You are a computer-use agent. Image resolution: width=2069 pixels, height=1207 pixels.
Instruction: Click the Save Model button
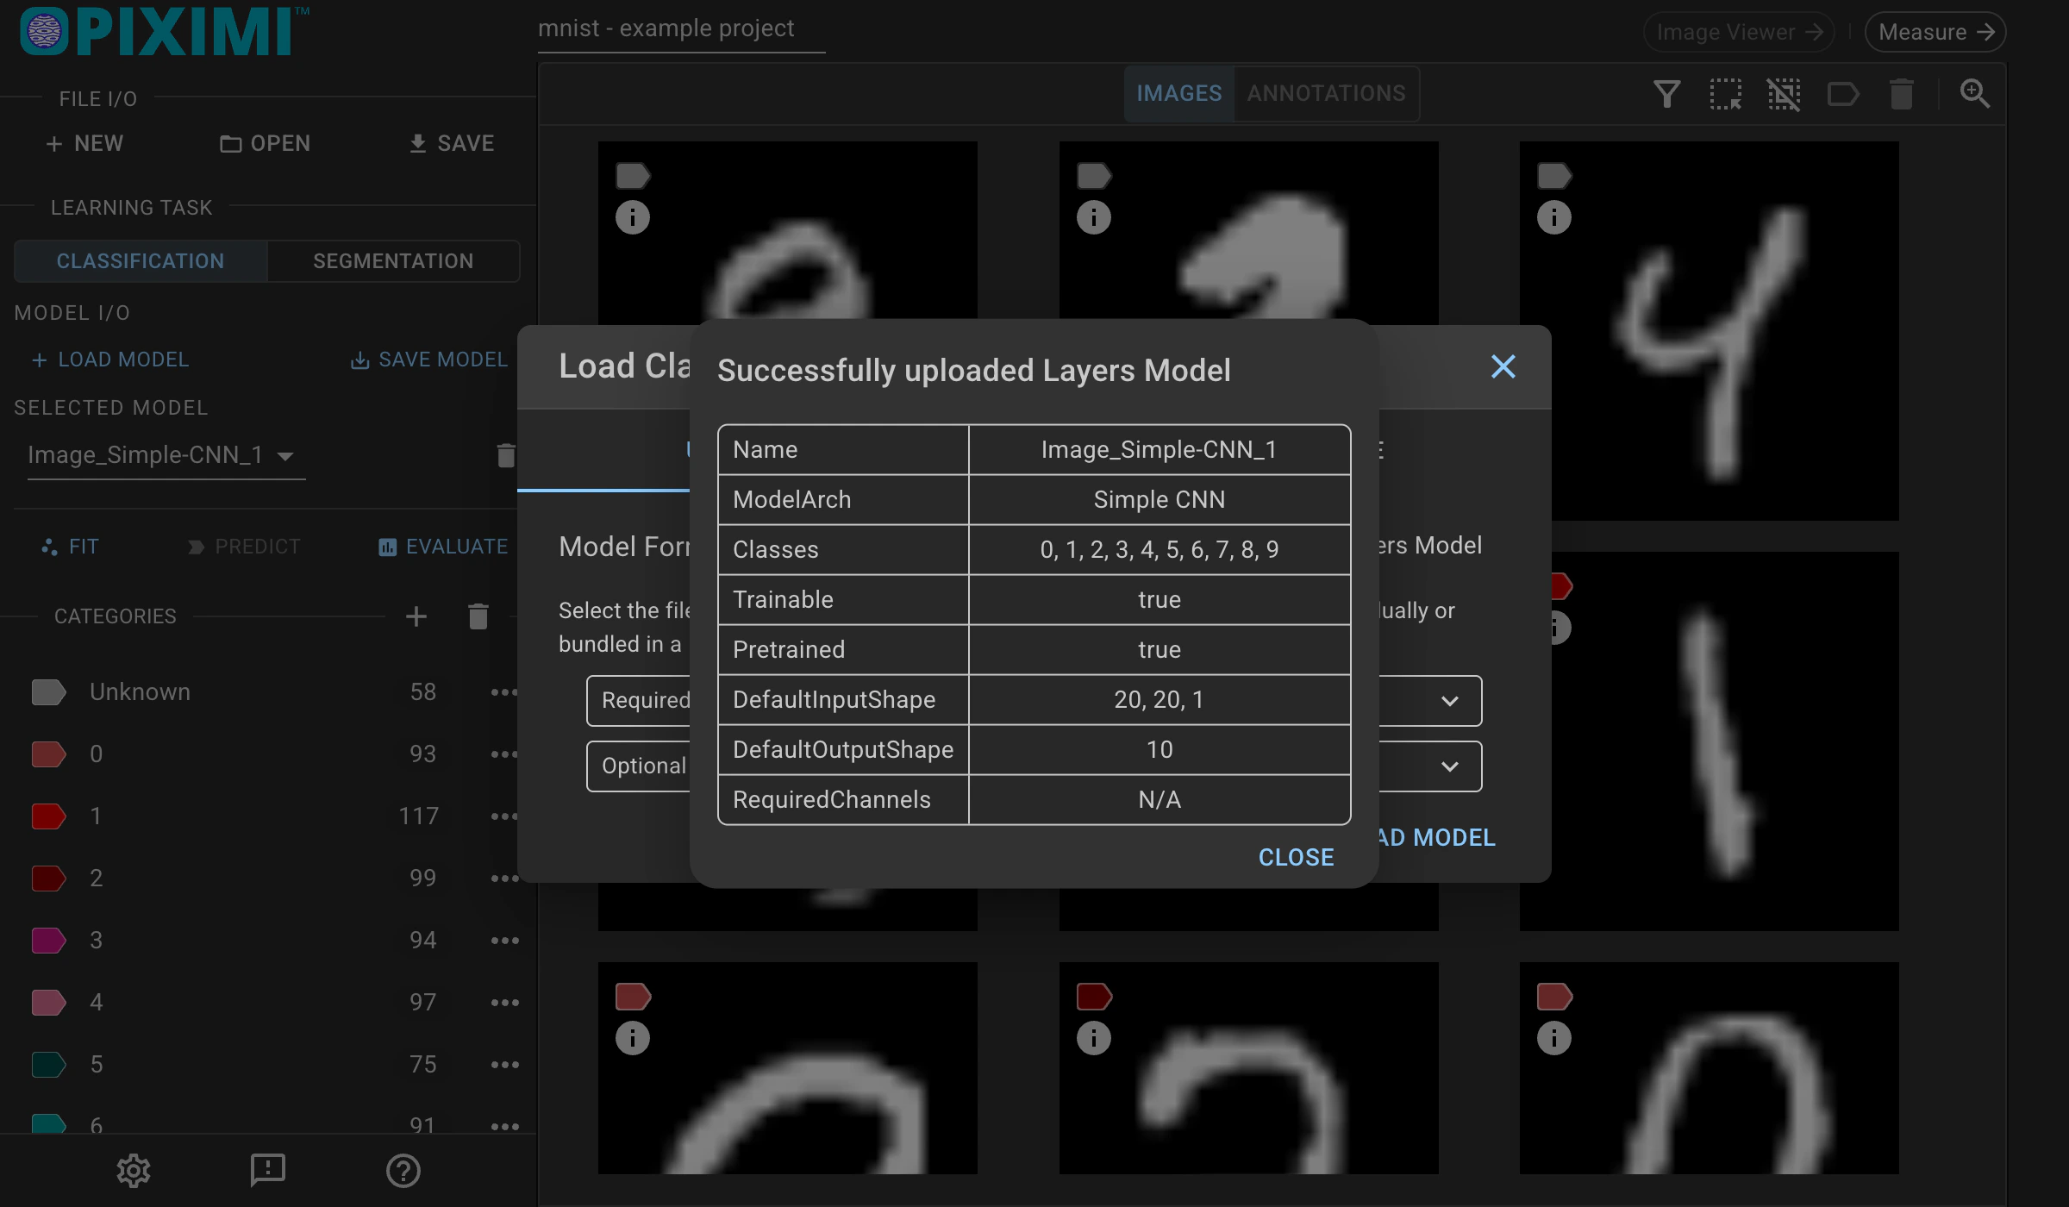click(429, 360)
